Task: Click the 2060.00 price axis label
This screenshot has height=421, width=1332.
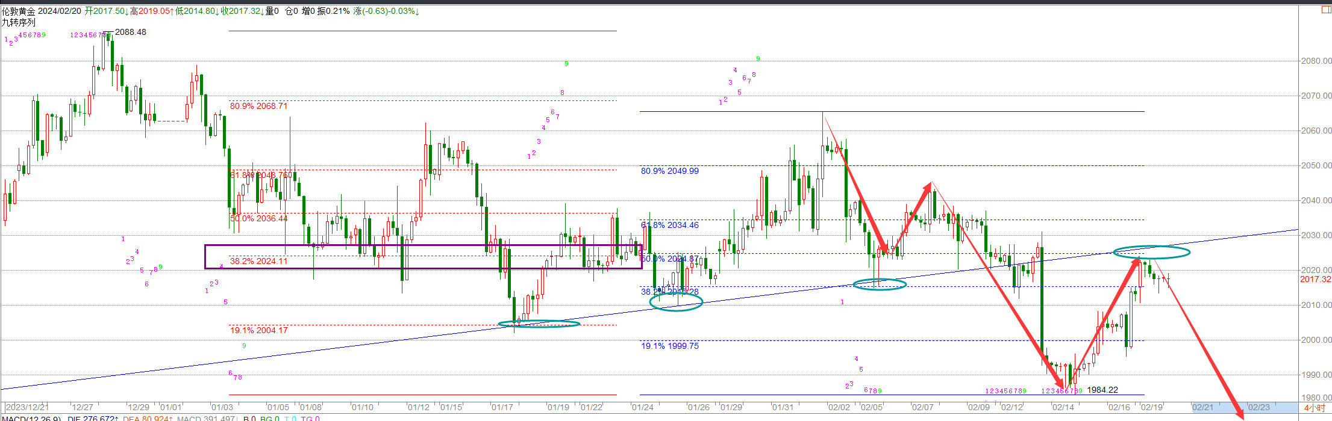Action: click(x=1316, y=131)
